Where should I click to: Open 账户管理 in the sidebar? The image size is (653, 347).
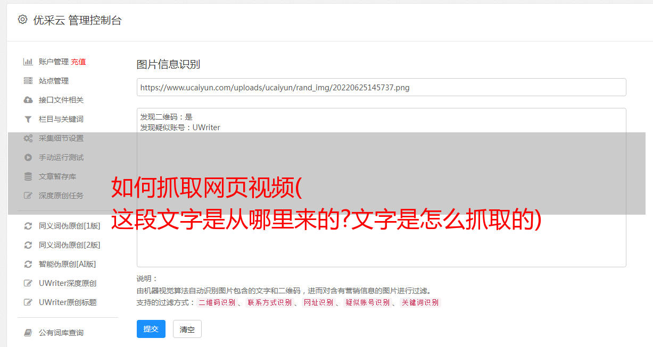coord(54,62)
